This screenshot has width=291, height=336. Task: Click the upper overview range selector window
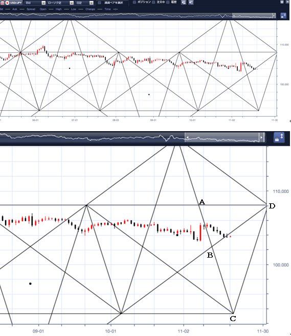coord(254,16)
